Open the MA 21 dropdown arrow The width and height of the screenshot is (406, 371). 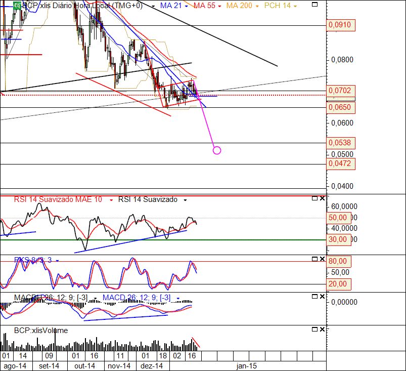pos(186,6)
